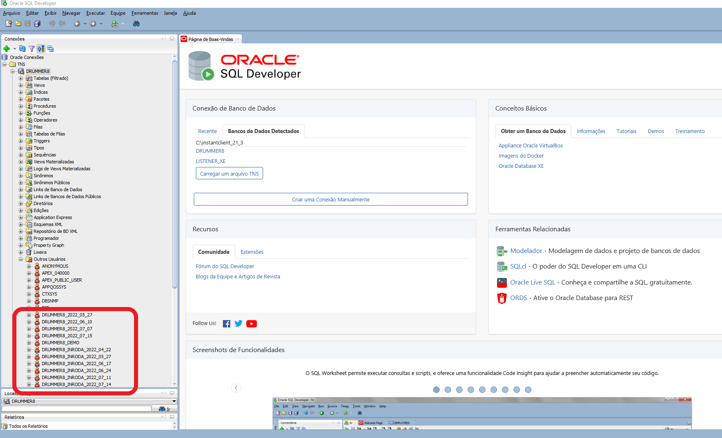The width and height of the screenshot is (722, 438).
Task: Click the Back navigation arrow icon
Action: click(x=77, y=24)
